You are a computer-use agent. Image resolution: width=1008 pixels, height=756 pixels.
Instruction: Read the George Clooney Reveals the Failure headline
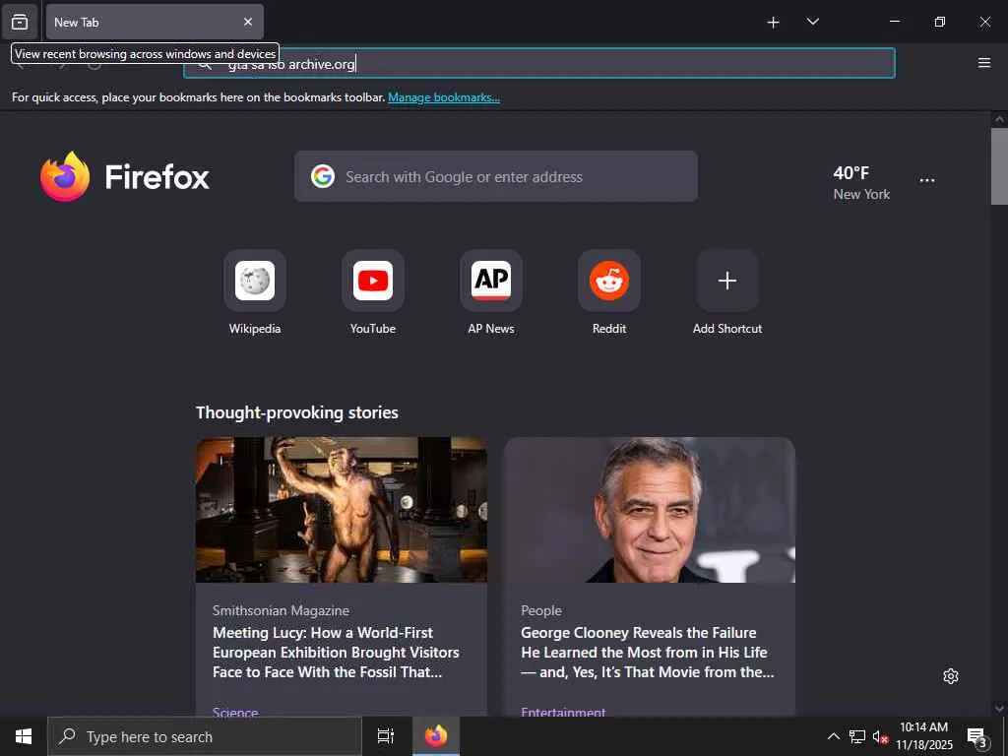coord(648,653)
